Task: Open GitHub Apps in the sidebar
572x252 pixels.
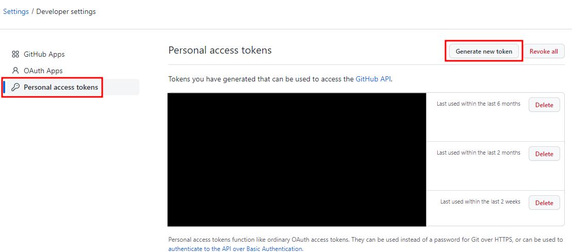Action: 44,54
